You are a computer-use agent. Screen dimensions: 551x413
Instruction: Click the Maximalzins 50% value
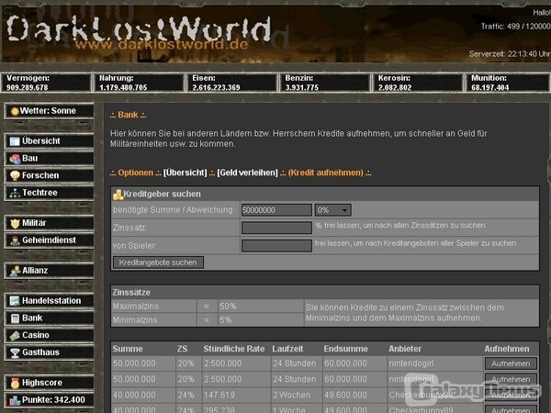(228, 307)
